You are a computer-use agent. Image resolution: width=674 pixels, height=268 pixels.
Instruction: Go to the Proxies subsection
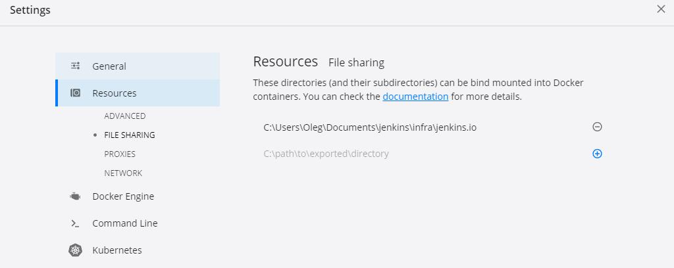coord(120,154)
